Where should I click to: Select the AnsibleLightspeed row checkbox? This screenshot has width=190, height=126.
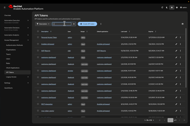[38, 44]
